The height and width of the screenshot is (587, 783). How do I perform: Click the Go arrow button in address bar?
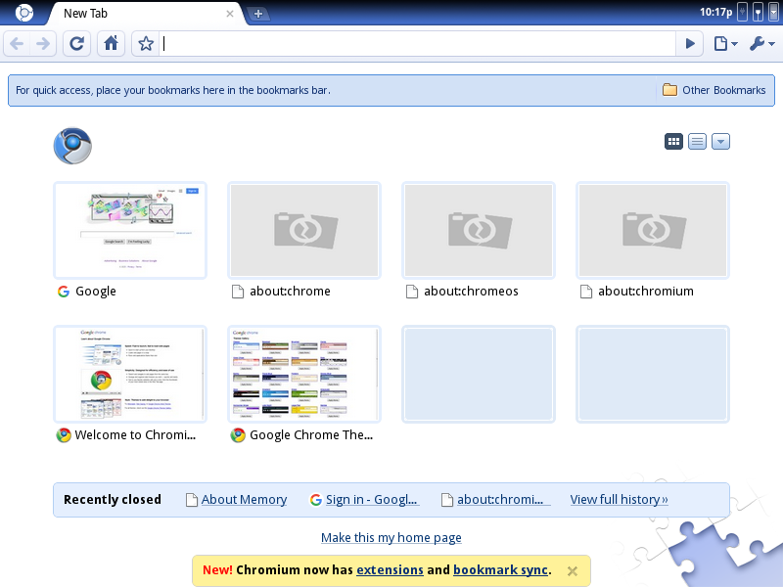coord(690,44)
